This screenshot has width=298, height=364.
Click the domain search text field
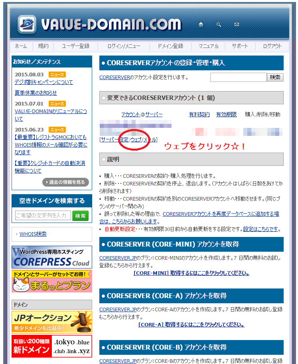(43, 215)
